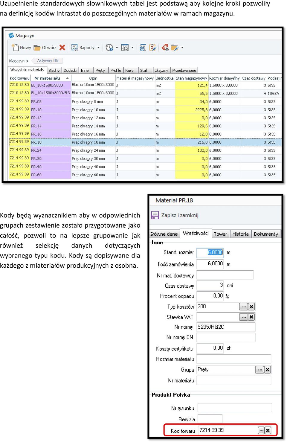Click the Nr normy EN input field

(226, 337)
